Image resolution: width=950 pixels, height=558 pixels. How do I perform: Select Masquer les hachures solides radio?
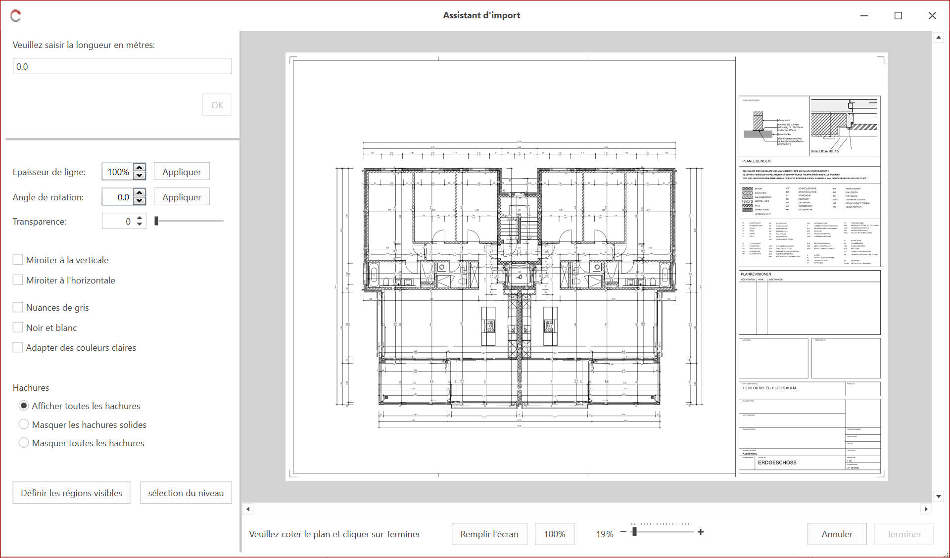click(x=23, y=424)
